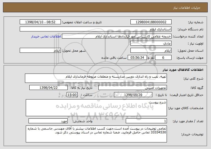Click the label استان محل تحویل

pos(190,51)
